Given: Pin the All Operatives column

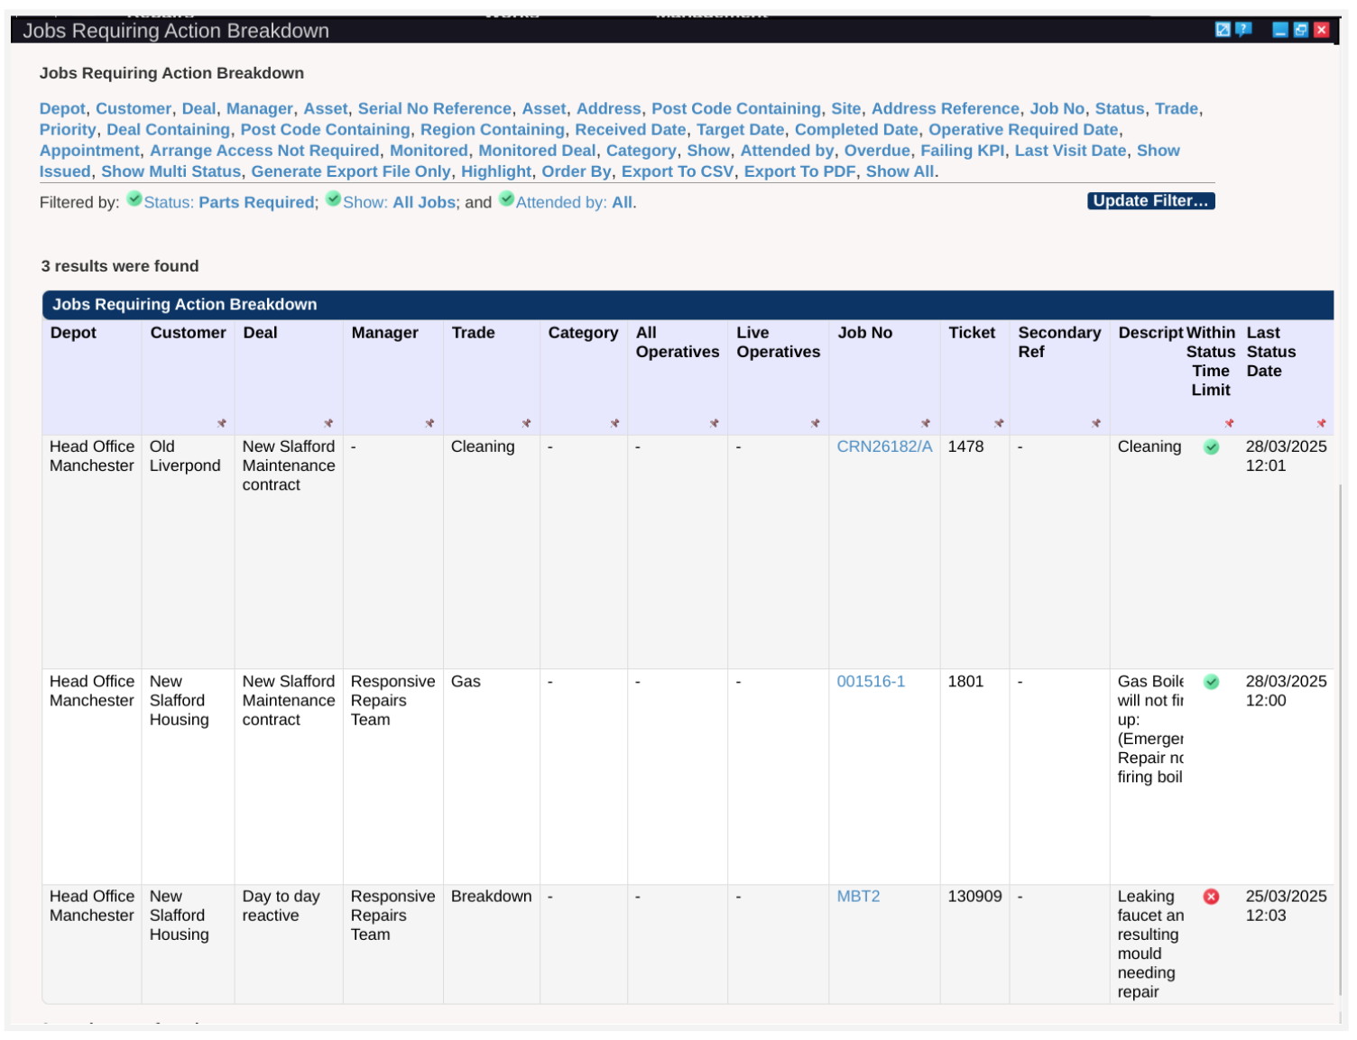Looking at the screenshot, I should [714, 423].
